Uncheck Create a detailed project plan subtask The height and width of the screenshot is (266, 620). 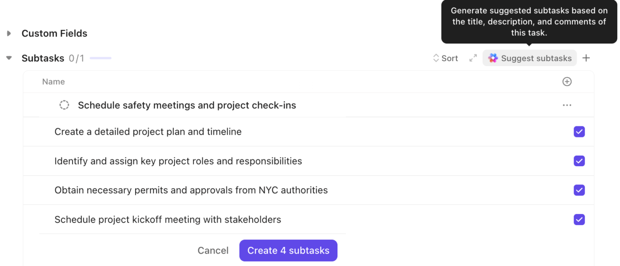click(579, 132)
